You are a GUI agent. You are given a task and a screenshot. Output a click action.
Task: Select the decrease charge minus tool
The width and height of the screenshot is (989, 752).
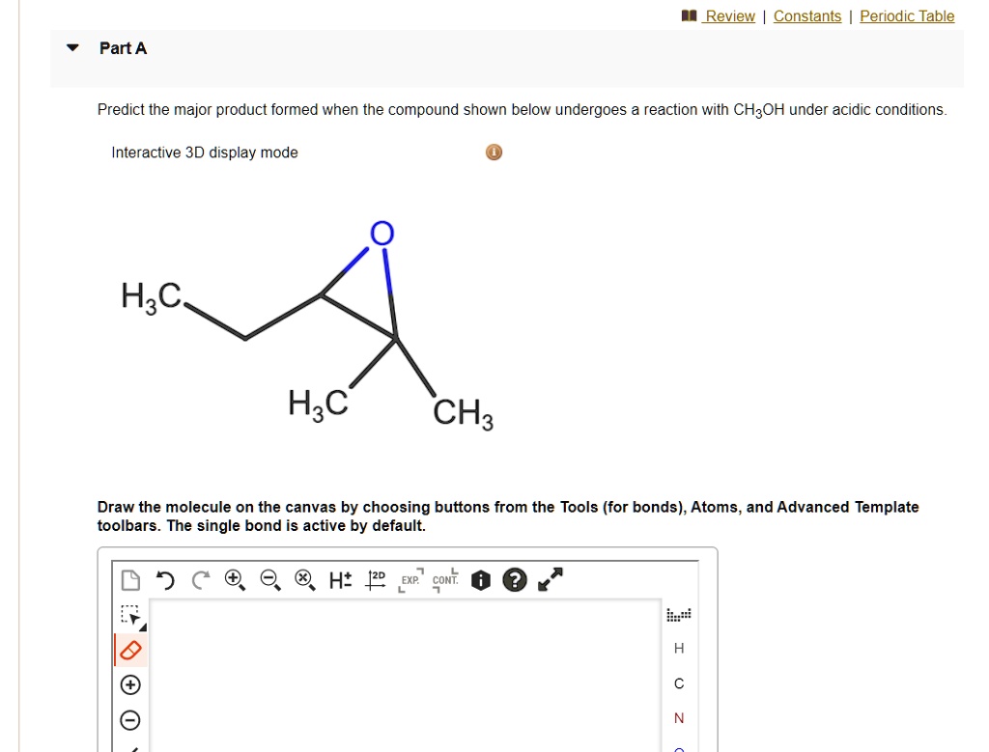click(x=128, y=720)
